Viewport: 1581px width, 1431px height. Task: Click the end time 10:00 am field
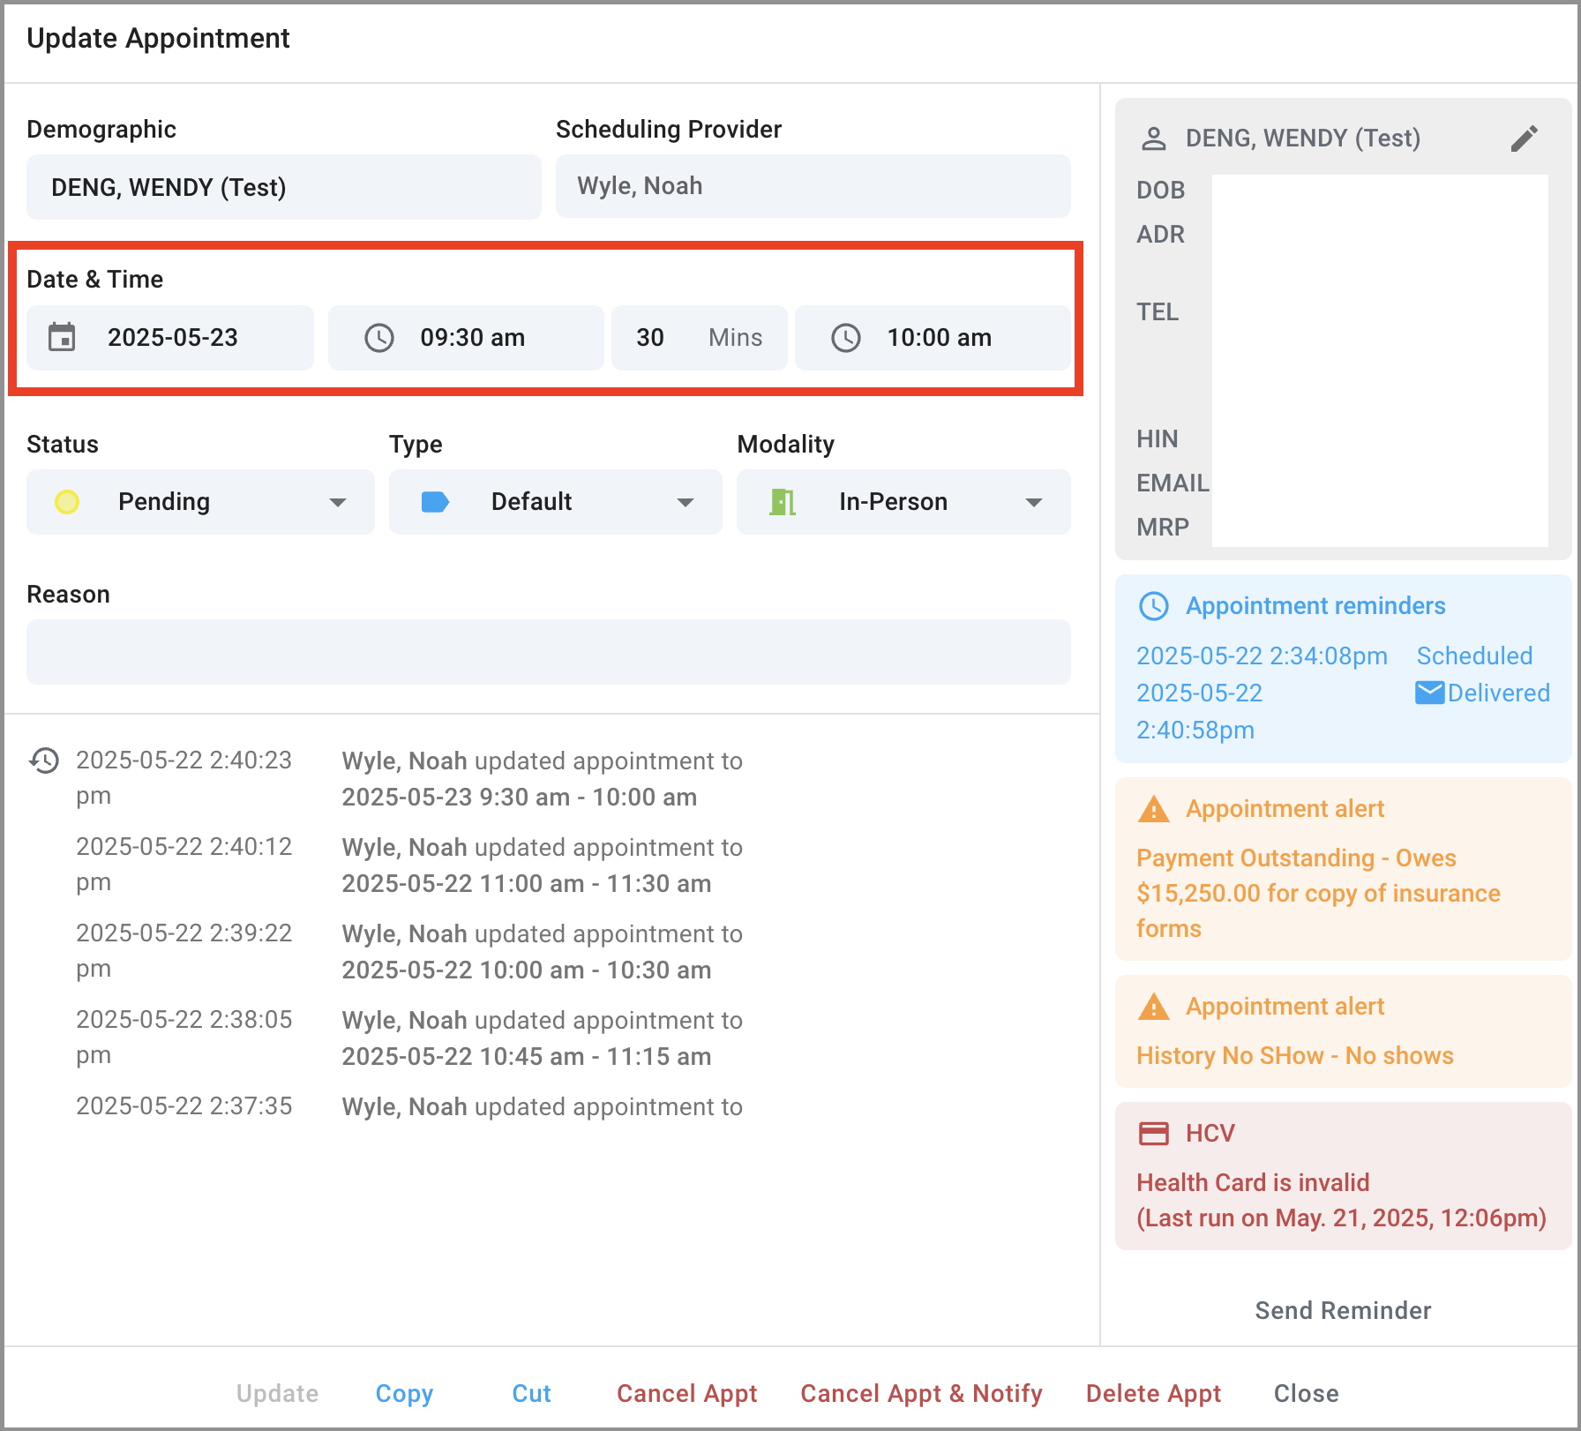[933, 338]
